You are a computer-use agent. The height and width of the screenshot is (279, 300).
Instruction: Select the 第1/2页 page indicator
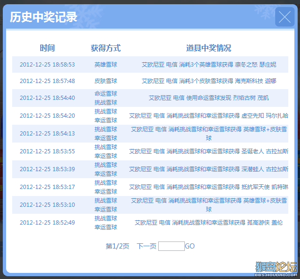(x=117, y=246)
